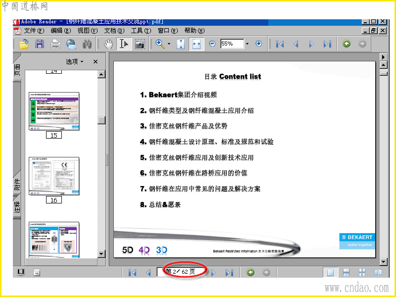The width and height of the screenshot is (396, 297).
Task: Expand the zoom percentage dropdown
Action: (x=247, y=44)
